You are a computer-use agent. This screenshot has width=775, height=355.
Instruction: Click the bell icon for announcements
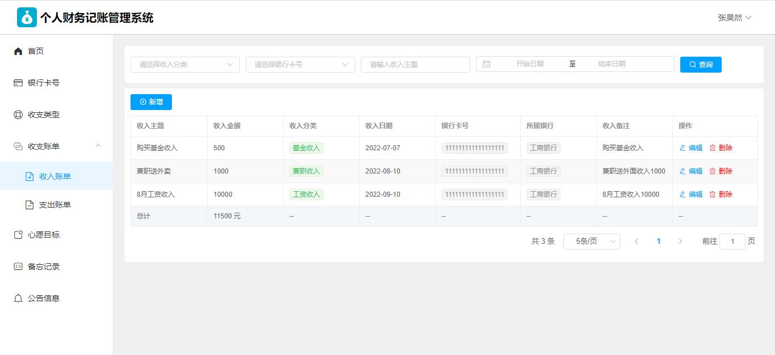point(18,298)
